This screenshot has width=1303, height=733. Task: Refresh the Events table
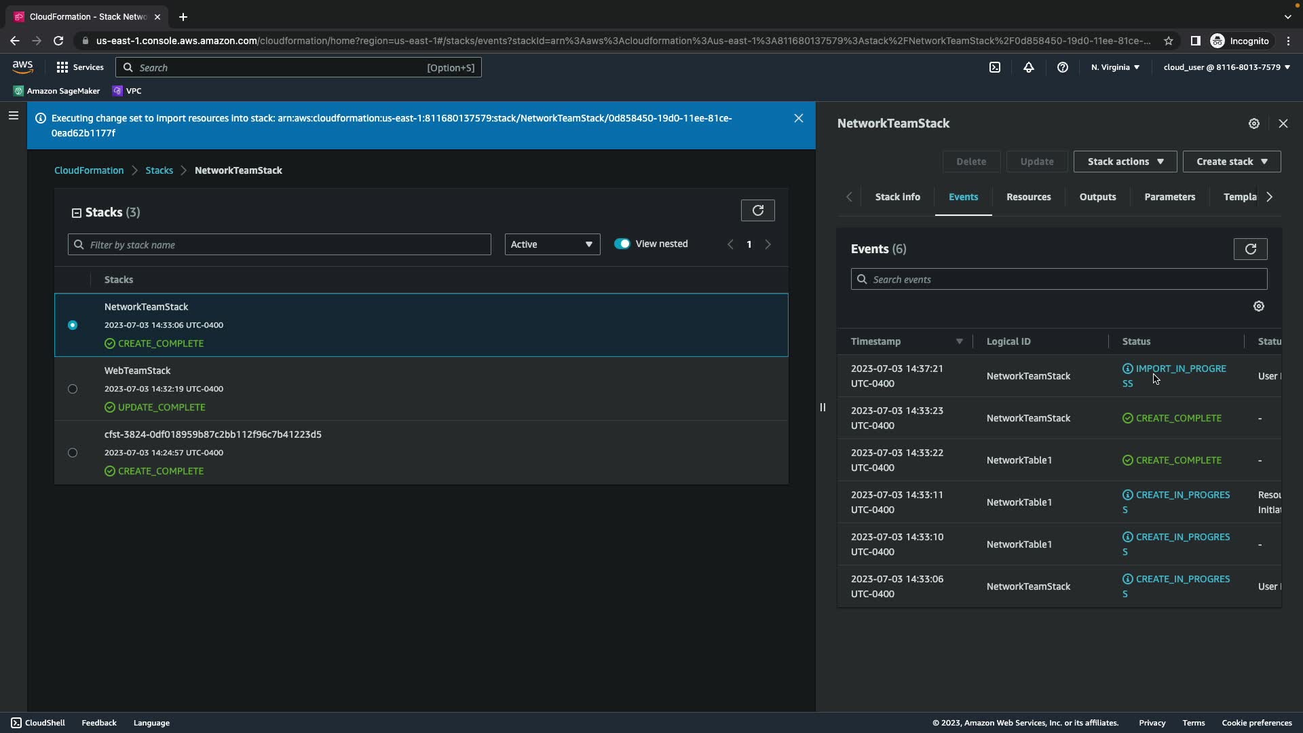pyautogui.click(x=1250, y=249)
